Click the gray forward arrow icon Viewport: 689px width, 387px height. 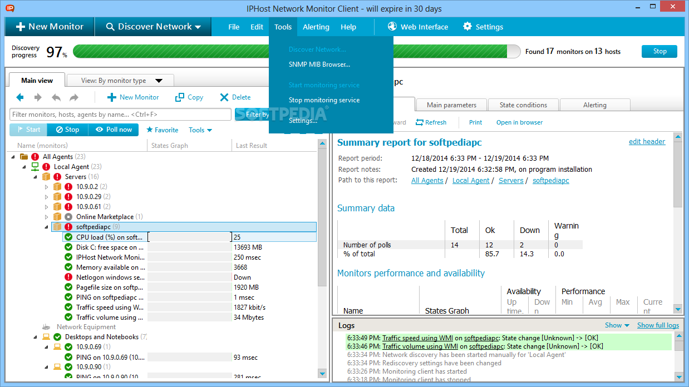[38, 97]
